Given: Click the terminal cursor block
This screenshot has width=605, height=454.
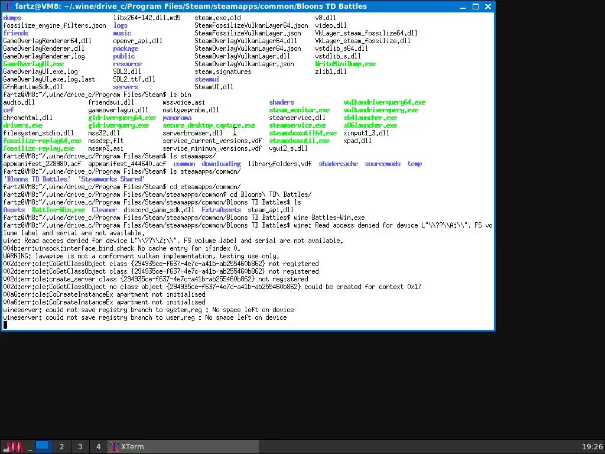Looking at the screenshot, I should click(x=5, y=325).
